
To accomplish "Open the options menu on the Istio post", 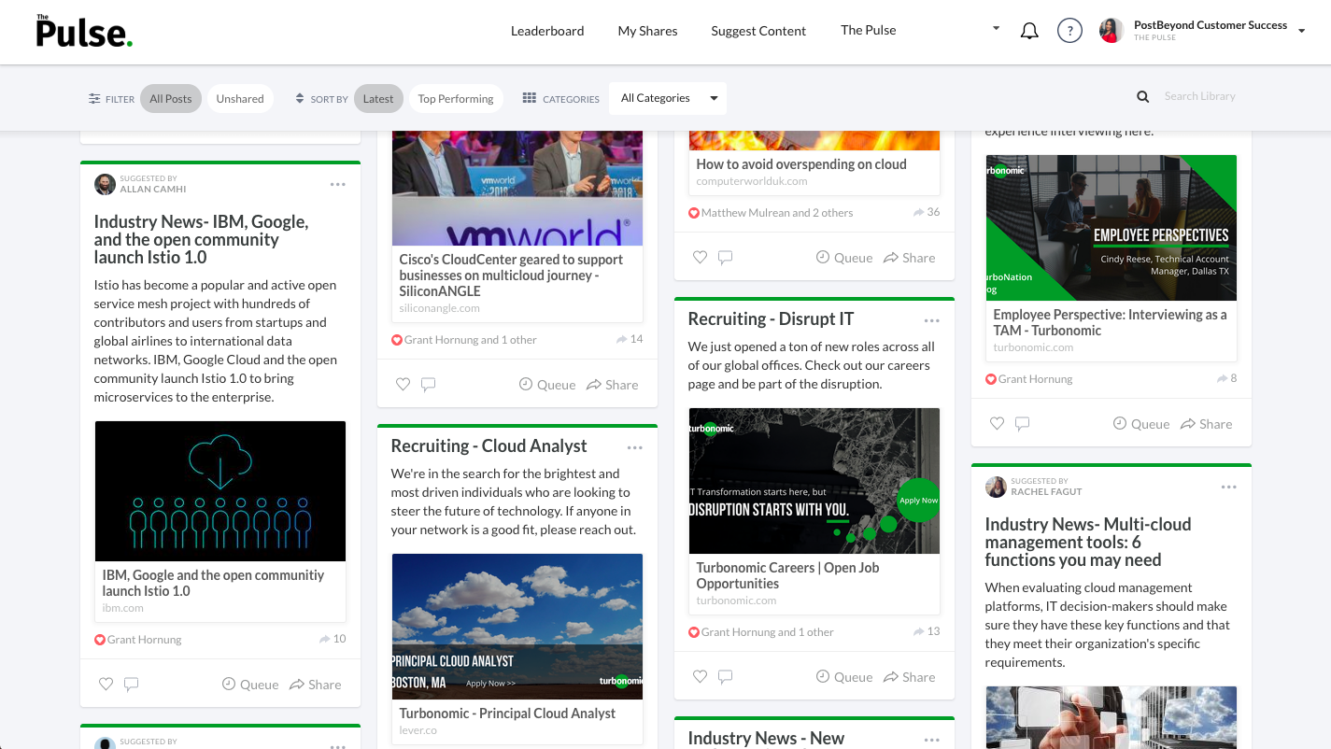I will tap(338, 185).
